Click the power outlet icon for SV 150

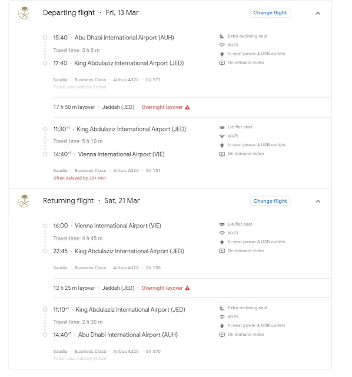(222, 242)
